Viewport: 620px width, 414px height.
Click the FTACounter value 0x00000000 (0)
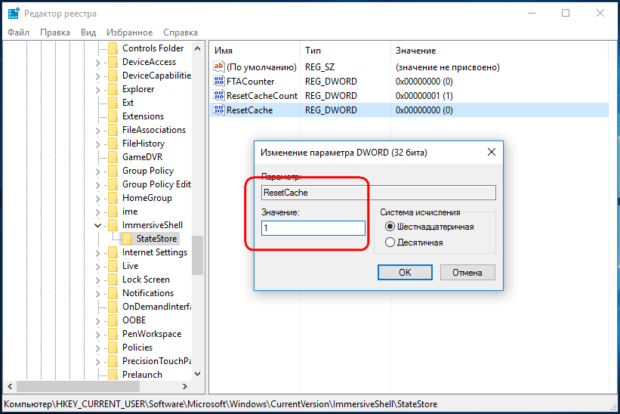(424, 82)
